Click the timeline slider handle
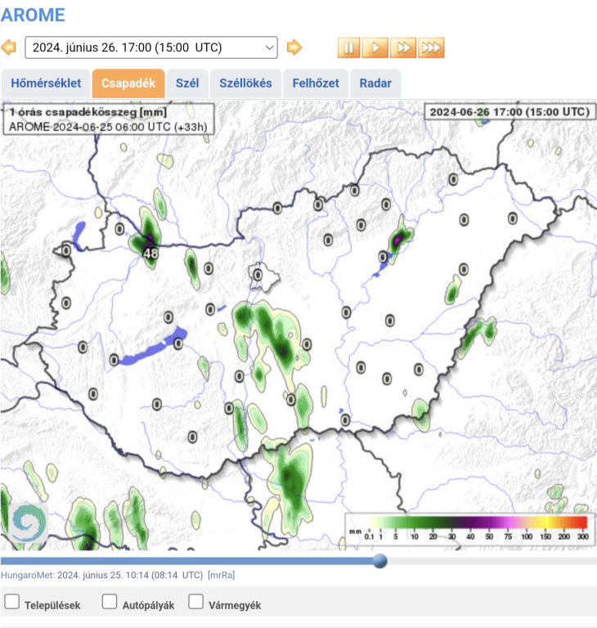The height and width of the screenshot is (628, 597). 379,561
